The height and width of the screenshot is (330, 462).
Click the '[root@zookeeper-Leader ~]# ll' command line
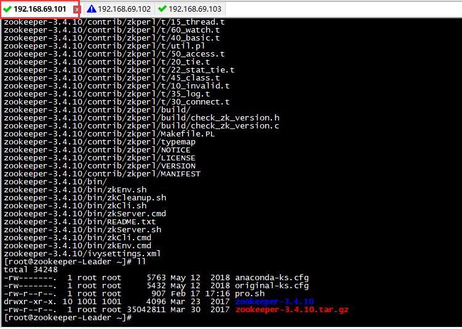click(75, 262)
